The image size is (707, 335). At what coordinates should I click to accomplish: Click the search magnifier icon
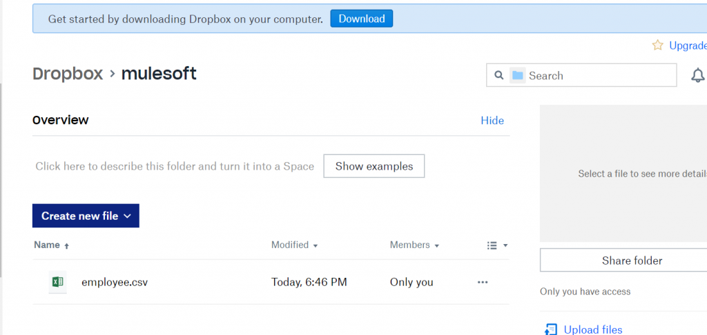pyautogui.click(x=498, y=75)
